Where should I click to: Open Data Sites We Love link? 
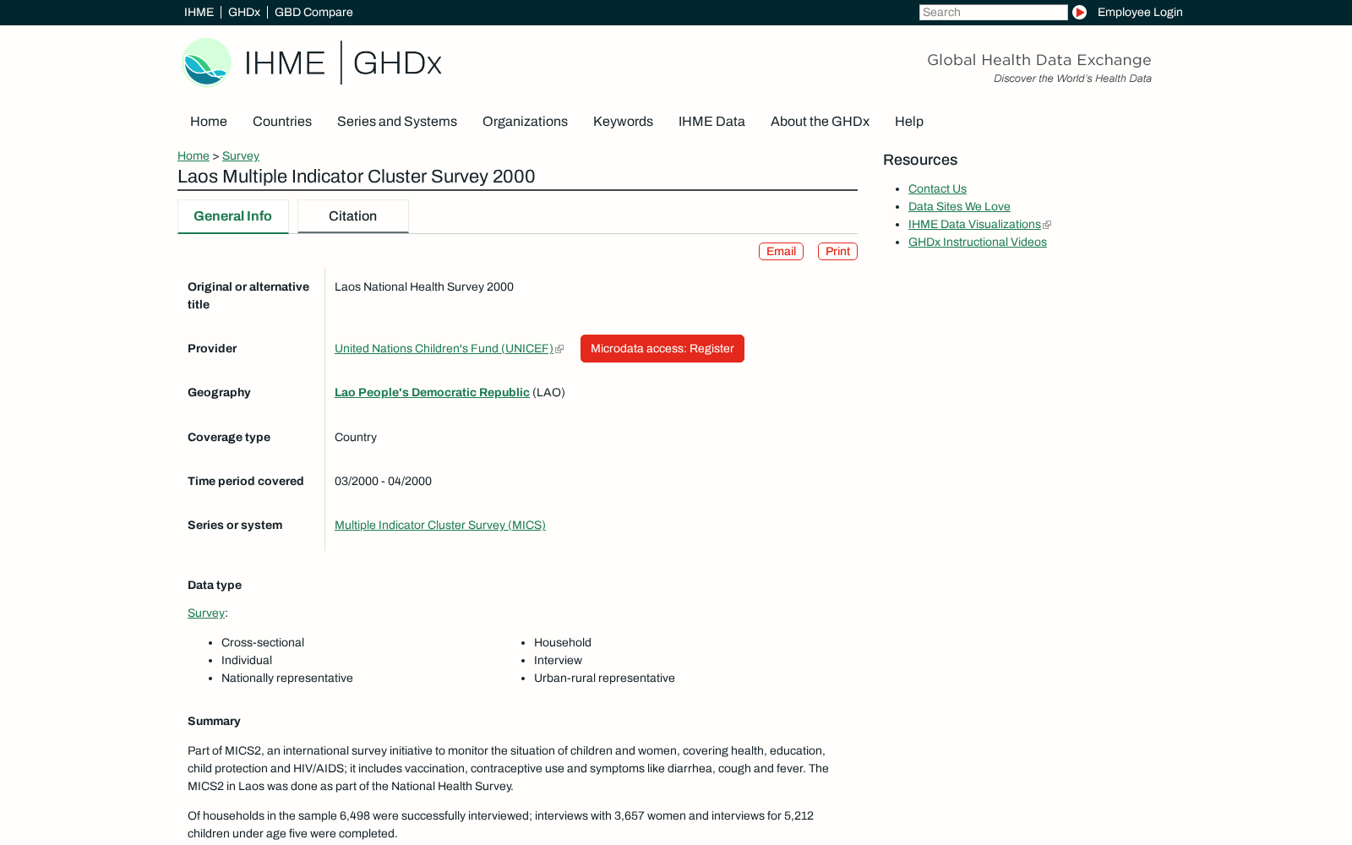tap(959, 206)
